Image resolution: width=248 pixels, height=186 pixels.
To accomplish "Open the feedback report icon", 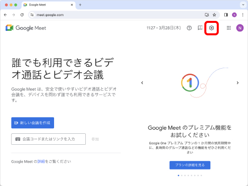I will (x=200, y=28).
